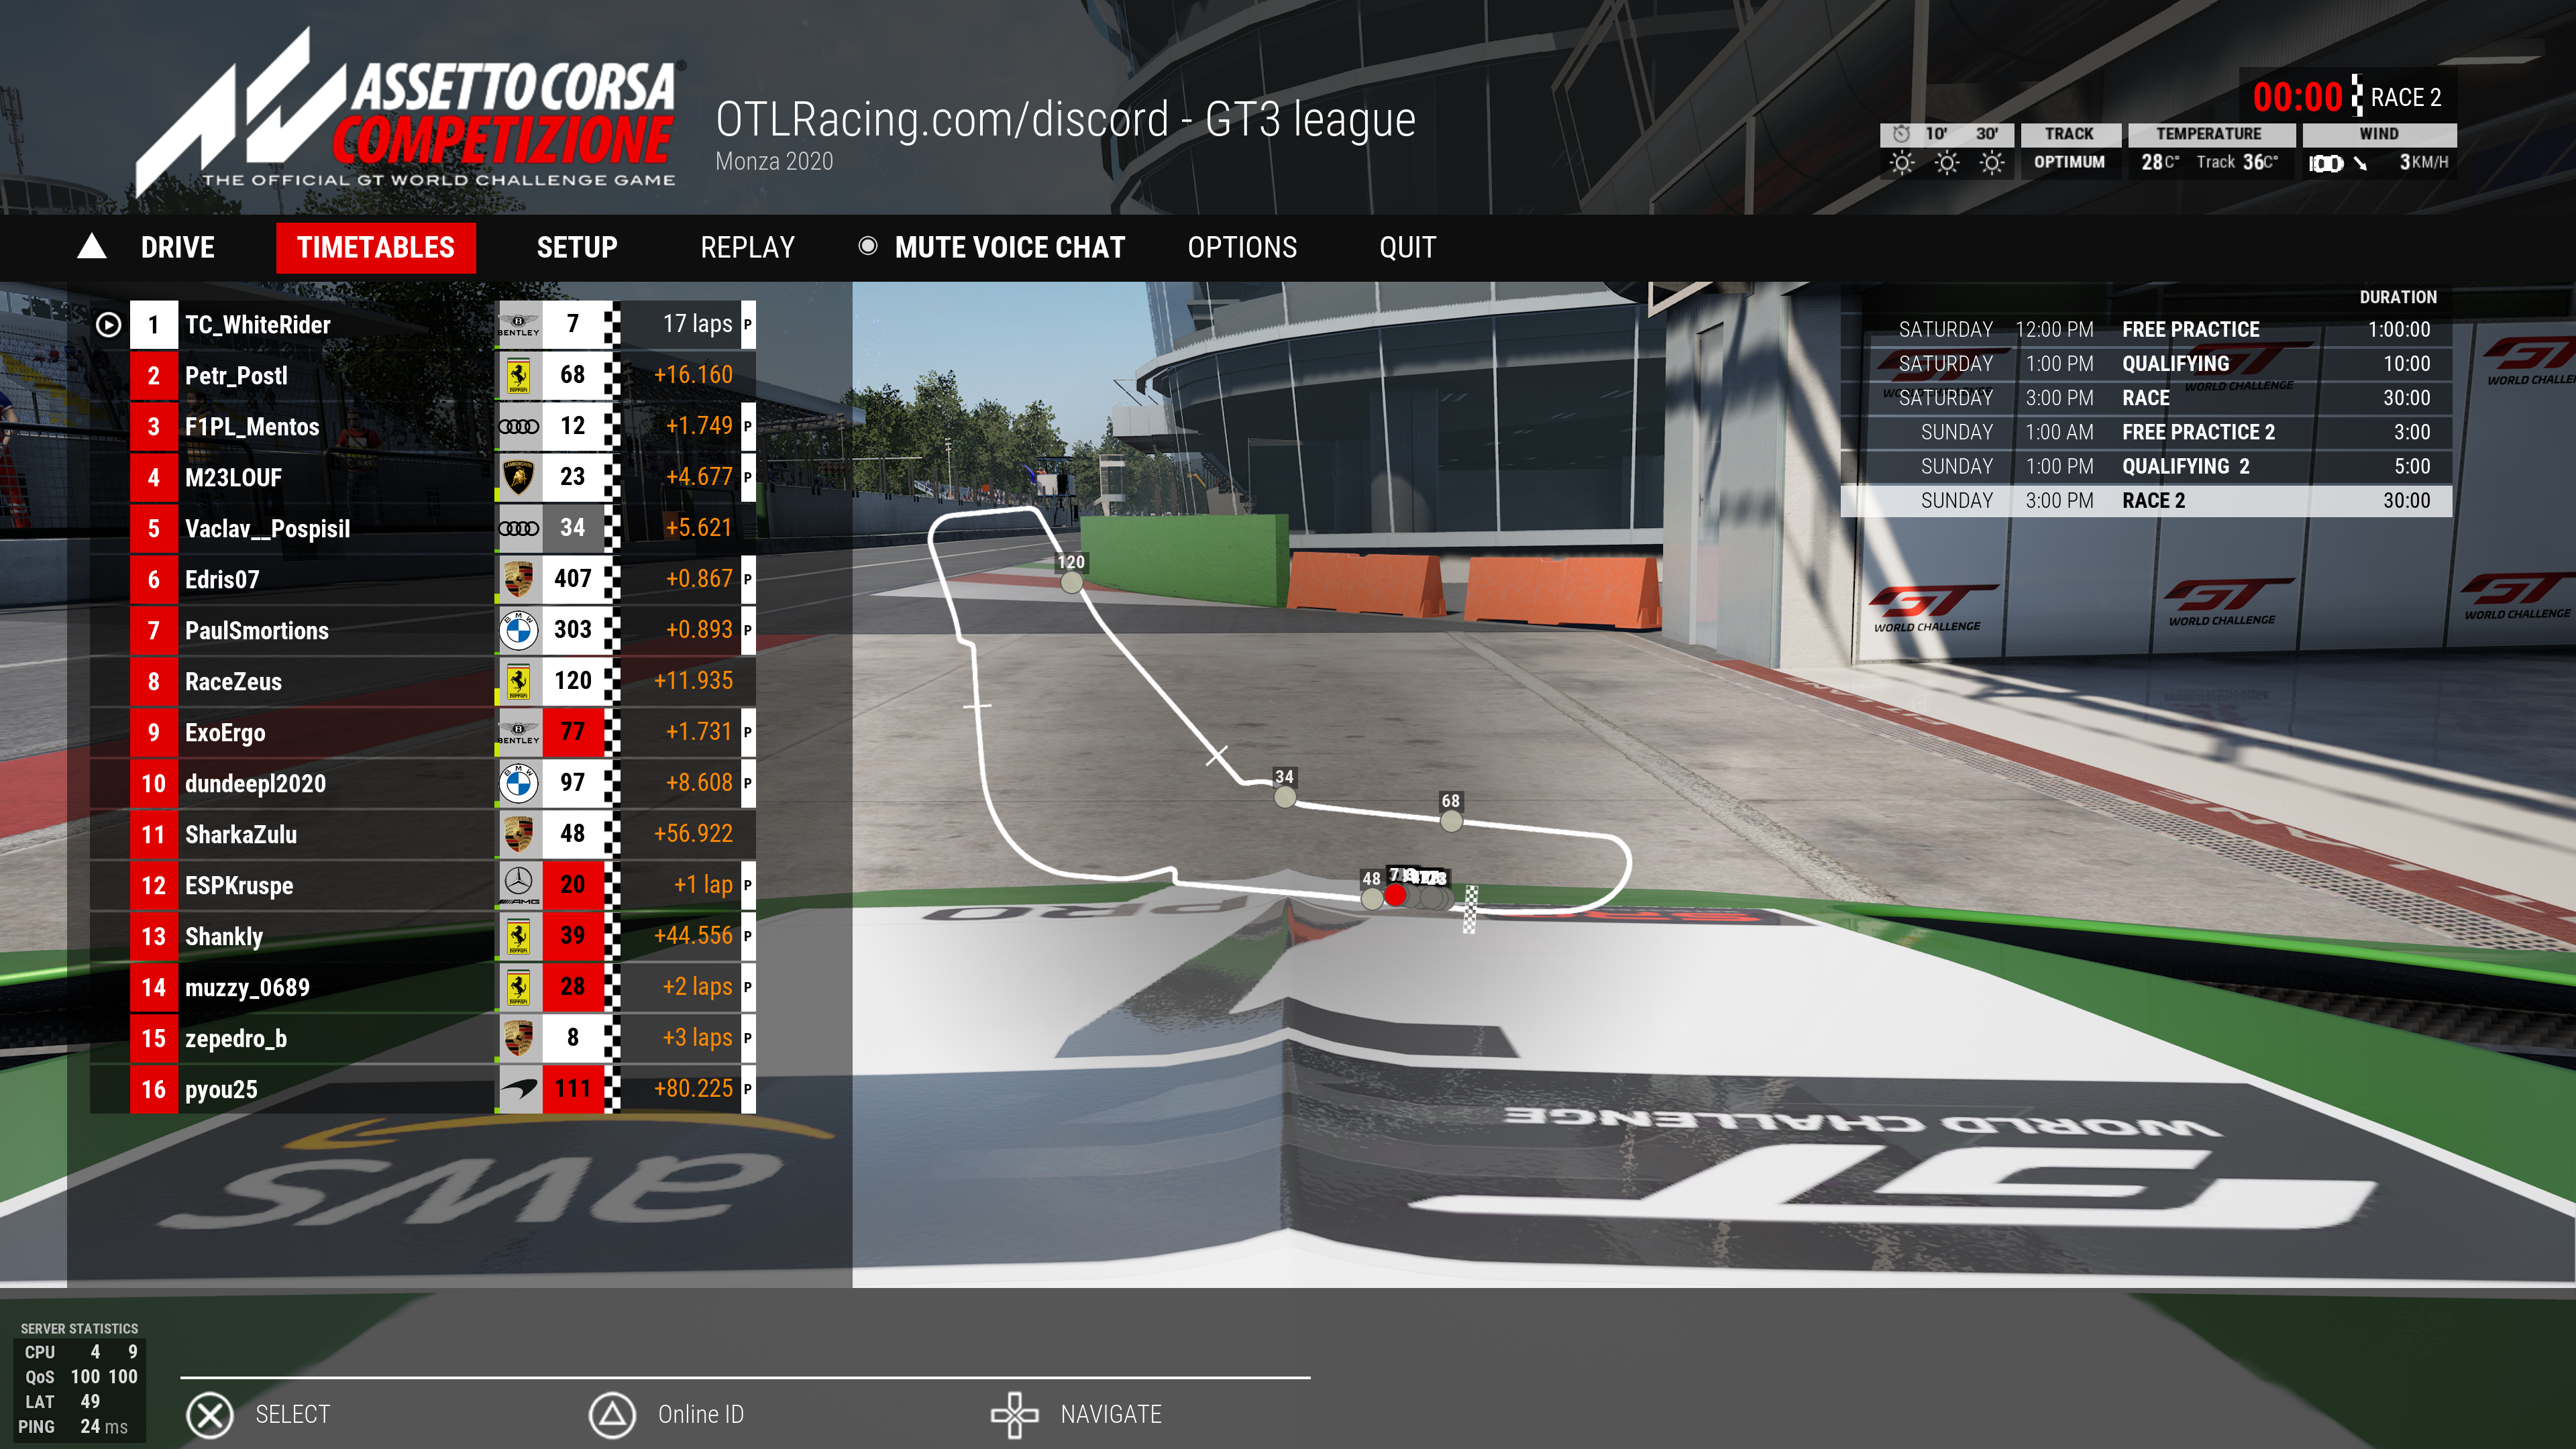
Task: Click the Lamborghini logo for car 23
Action: [519, 477]
